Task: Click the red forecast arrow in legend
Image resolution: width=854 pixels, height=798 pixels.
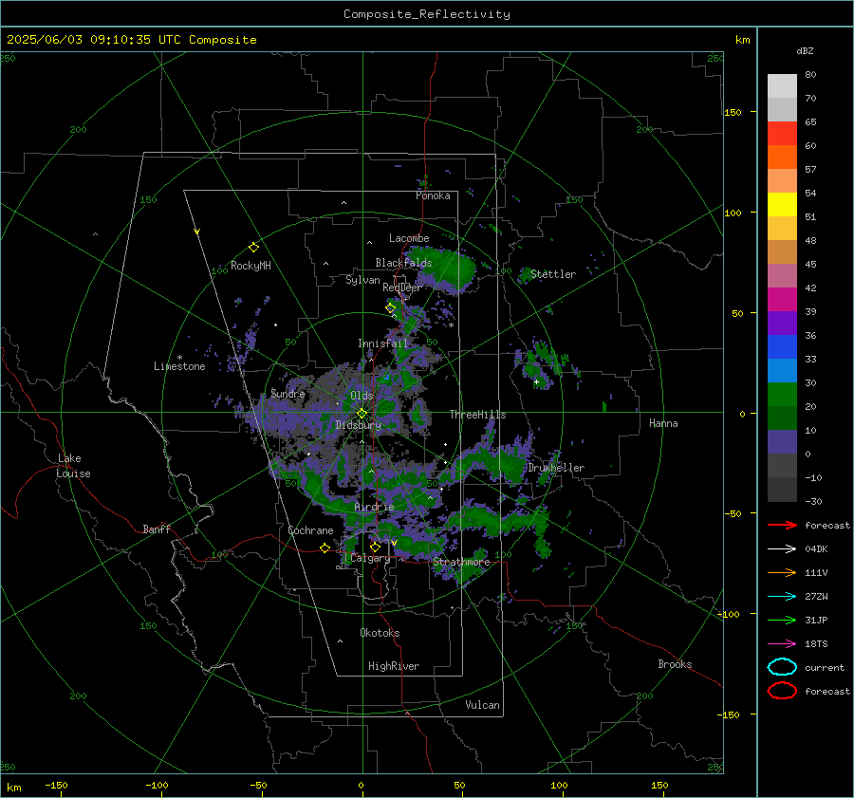Action: (x=782, y=525)
